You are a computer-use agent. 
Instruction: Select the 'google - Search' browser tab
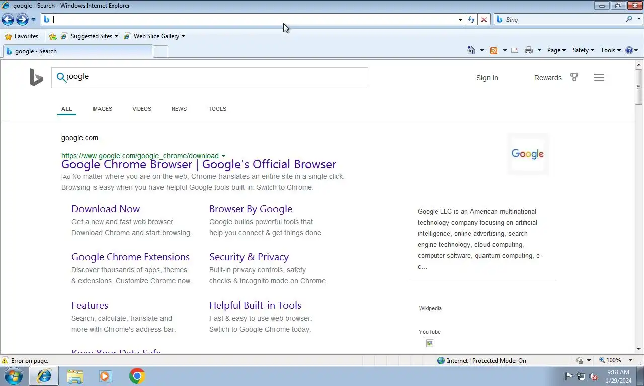point(77,51)
